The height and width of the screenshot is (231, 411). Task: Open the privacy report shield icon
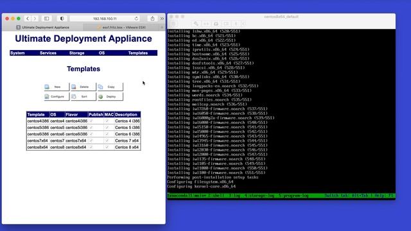(x=62, y=19)
